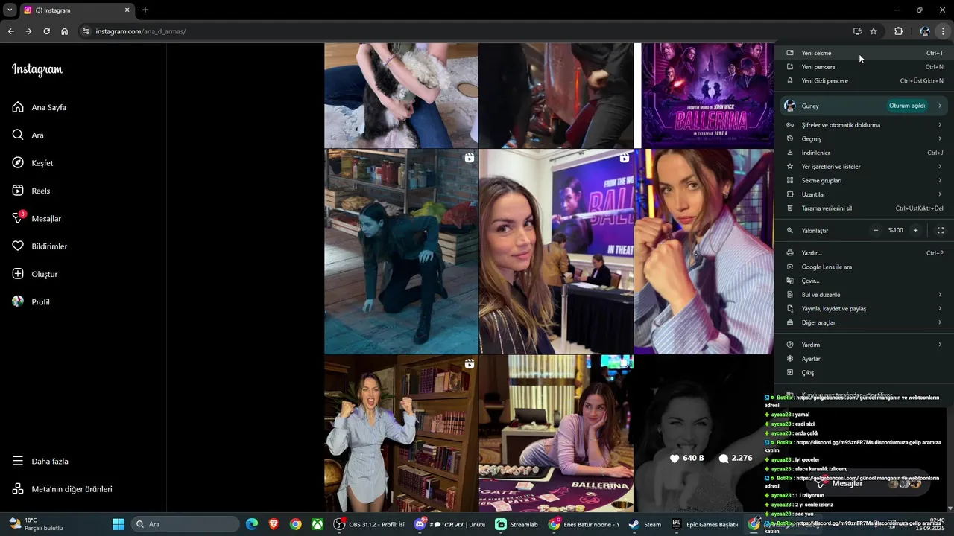This screenshot has height=536, width=954.
Task: Open the Ballerina movie poster post
Action: [x=704, y=95]
